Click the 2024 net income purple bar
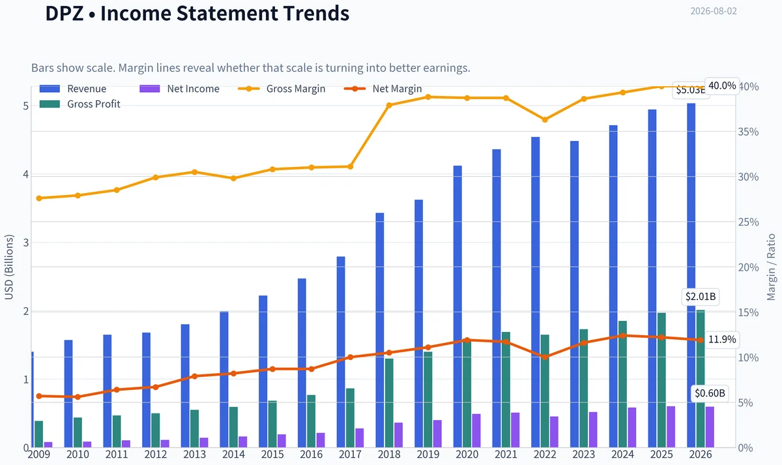Screen dimensions: 782x465 tap(632, 428)
